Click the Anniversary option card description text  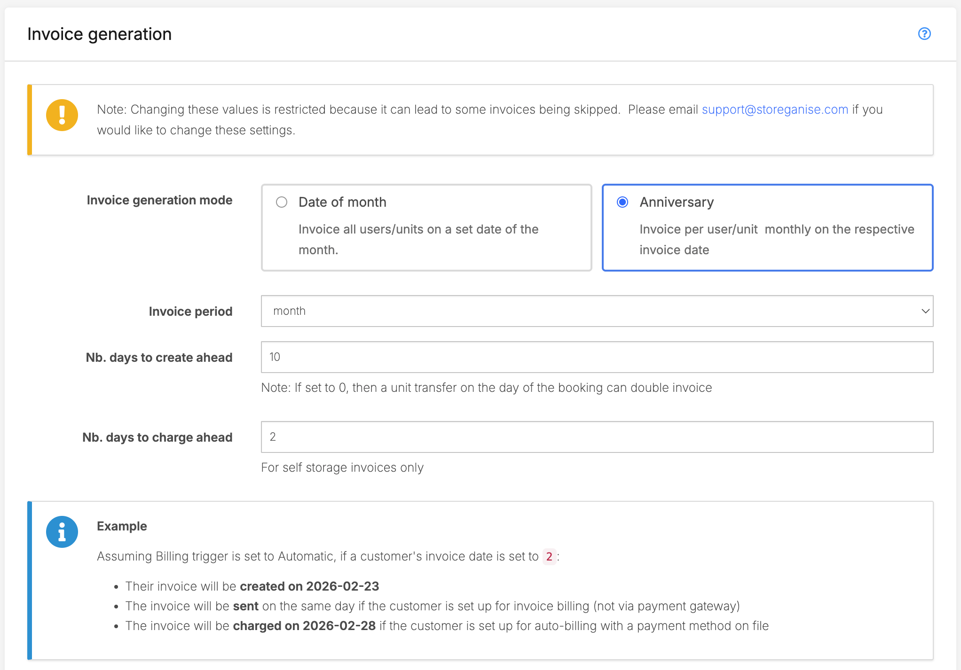[776, 239]
